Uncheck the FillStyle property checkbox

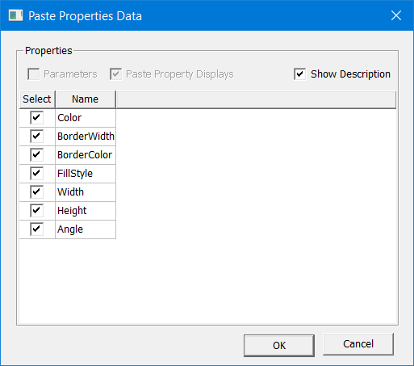coord(36,174)
